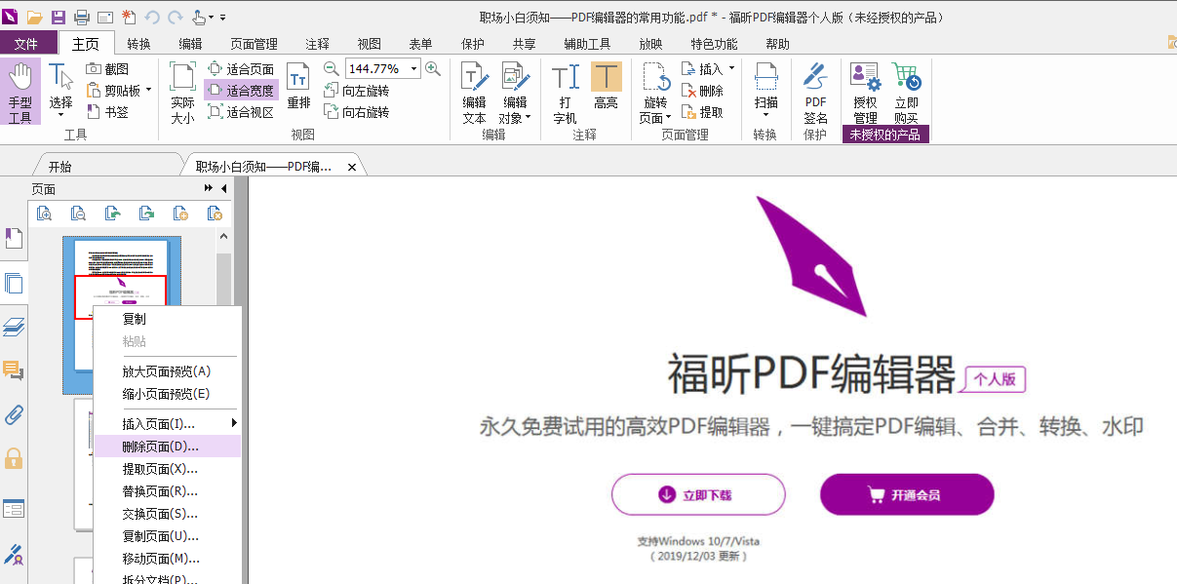Choose Copy (复制) in context menu

click(x=168, y=319)
